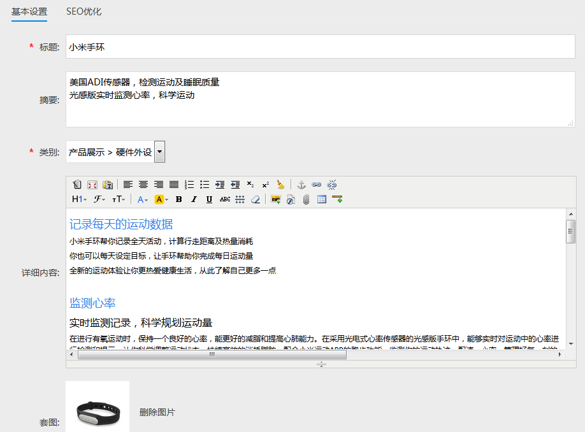Expand the 类别 category dropdown
This screenshot has height=432, width=585.
(159, 152)
